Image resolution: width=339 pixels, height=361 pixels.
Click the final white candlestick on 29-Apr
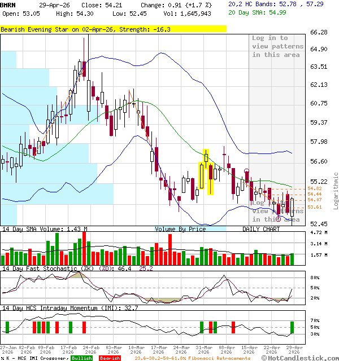click(292, 206)
